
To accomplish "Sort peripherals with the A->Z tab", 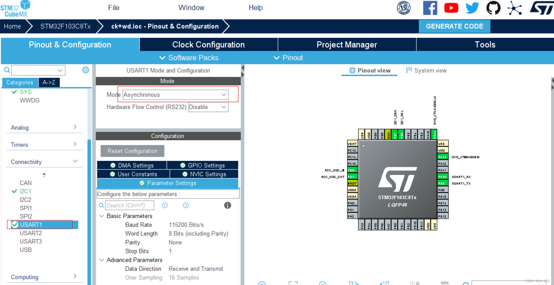I will coord(49,82).
